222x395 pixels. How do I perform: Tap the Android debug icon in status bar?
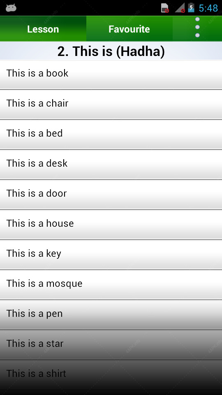(11, 8)
